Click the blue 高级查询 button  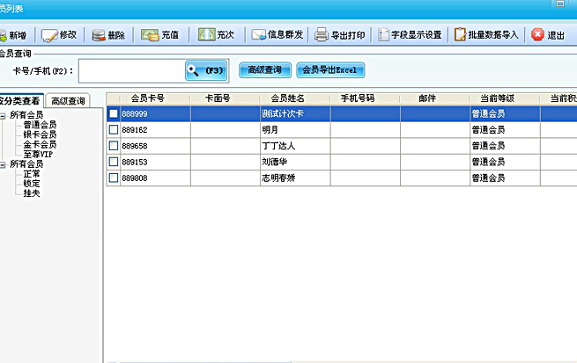(x=264, y=69)
